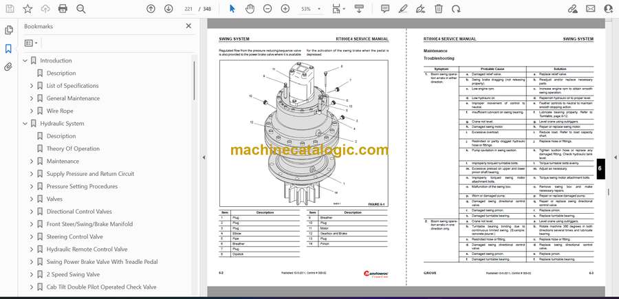Viewport: 619px width, 299px height.
Task: Choose the selection arrow tool
Action: [x=232, y=9]
